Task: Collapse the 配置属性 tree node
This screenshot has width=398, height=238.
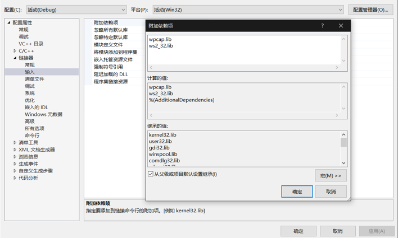Action: tap(9, 22)
